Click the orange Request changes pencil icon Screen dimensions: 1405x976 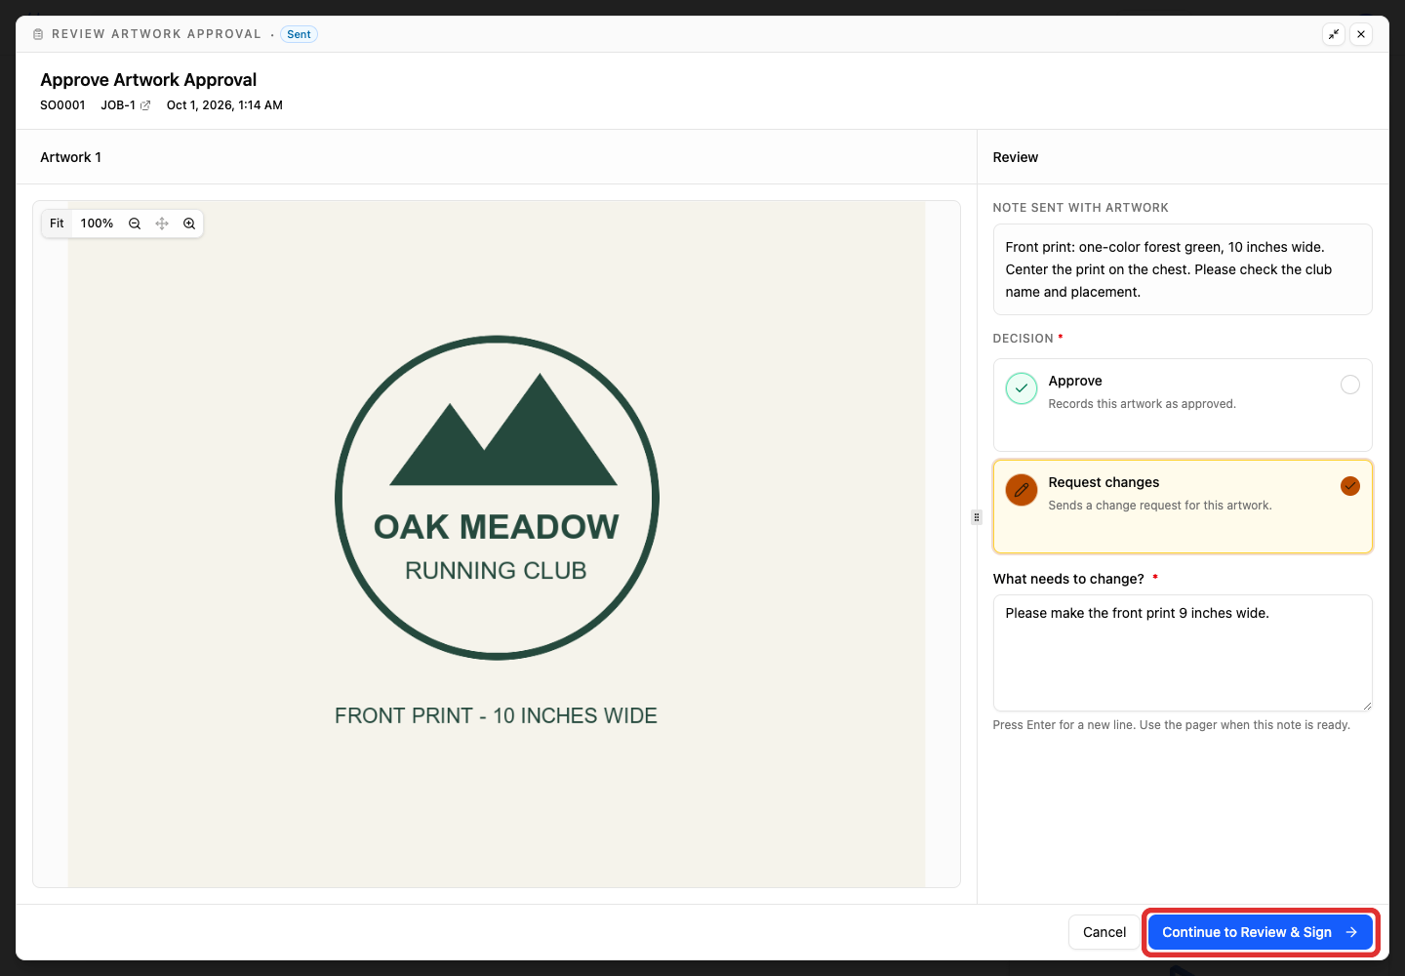tap(1022, 490)
